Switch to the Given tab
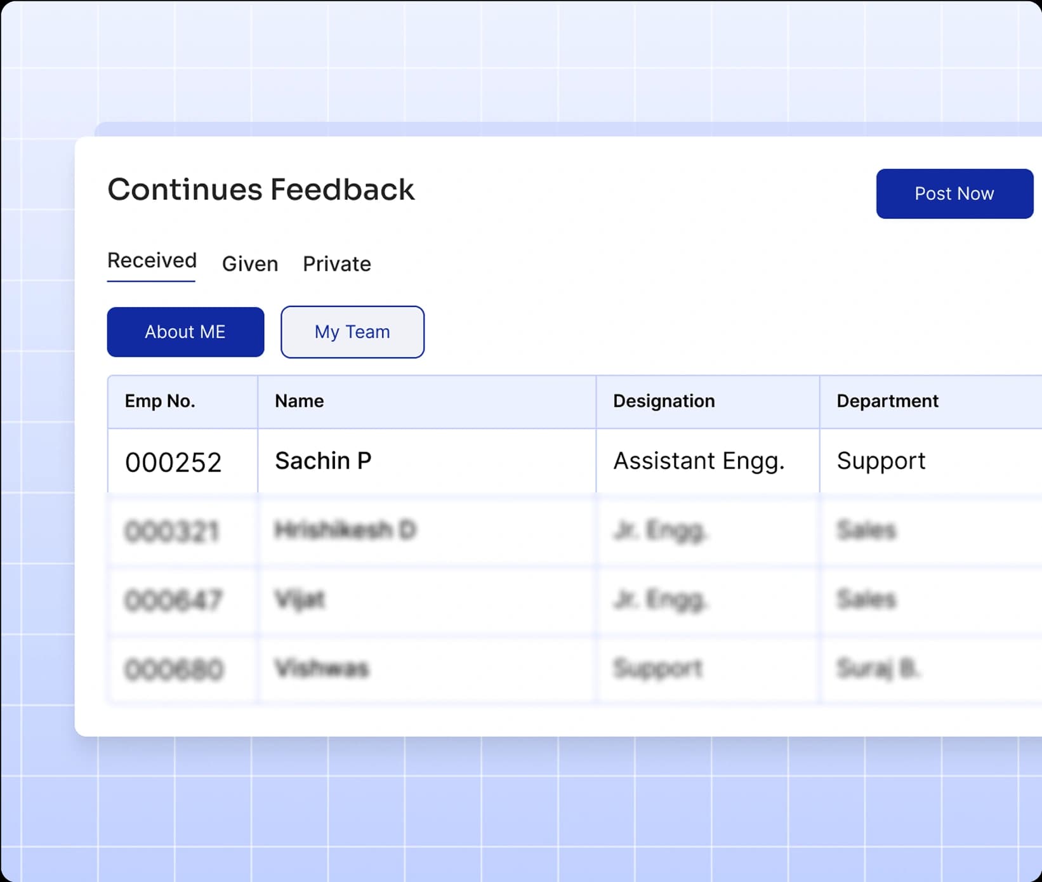This screenshot has height=882, width=1042. point(250,264)
